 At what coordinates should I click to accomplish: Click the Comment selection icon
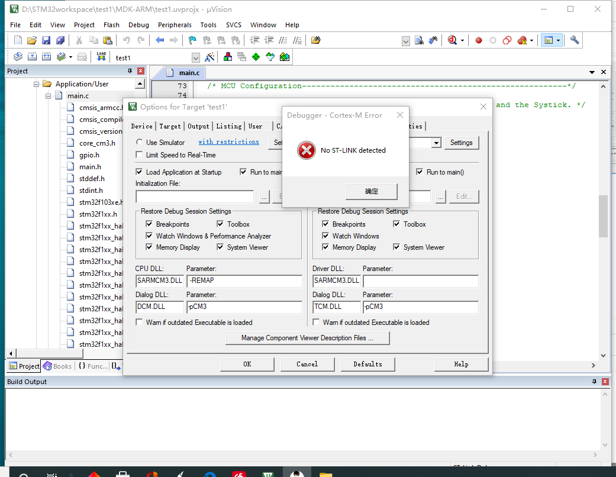[283, 40]
